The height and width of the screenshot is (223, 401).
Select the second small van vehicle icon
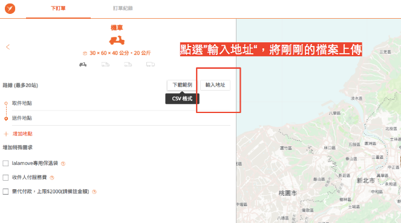tap(105, 65)
